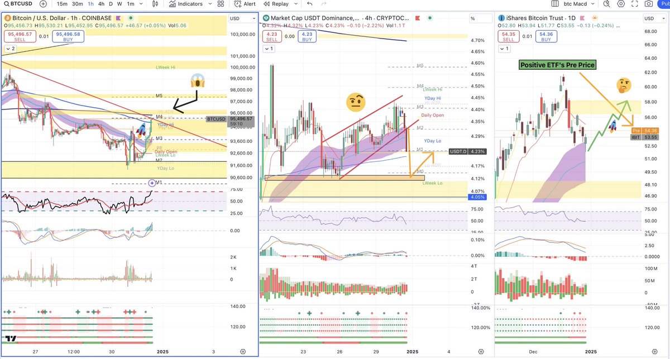Click SELL 4.23 on USDT Dominance chart
Image resolution: width=670 pixels, height=359 pixels.
[x=272, y=36]
